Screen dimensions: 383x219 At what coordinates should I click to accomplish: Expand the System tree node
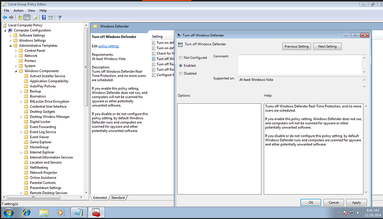pyautogui.click(x=16, y=66)
